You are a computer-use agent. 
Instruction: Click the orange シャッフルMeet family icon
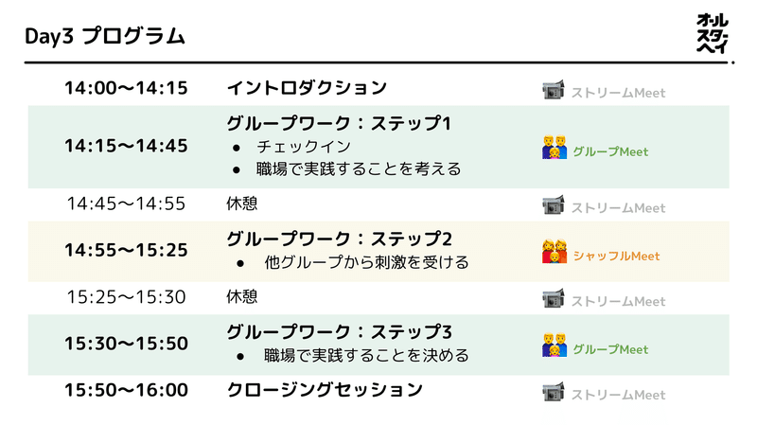click(555, 251)
